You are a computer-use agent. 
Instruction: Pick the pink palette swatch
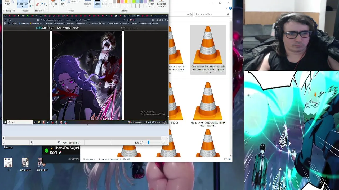tap(122, 2)
